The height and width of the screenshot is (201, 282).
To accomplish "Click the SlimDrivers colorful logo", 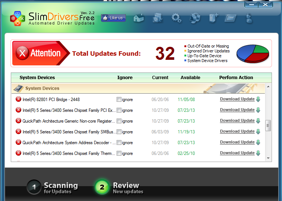I will tap(18, 19).
